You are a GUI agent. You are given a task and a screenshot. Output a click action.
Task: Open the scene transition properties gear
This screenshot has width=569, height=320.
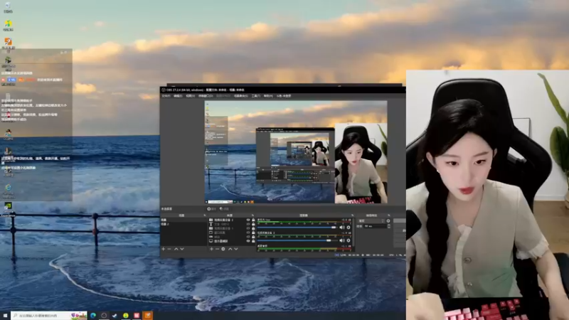(388, 220)
